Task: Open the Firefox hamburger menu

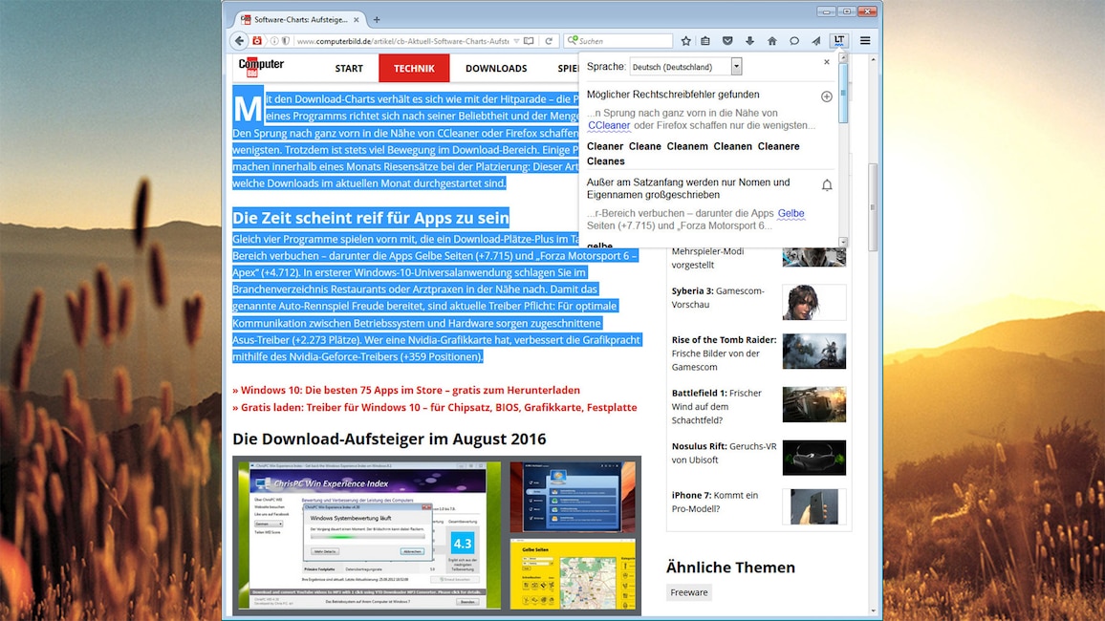Action: (865, 41)
